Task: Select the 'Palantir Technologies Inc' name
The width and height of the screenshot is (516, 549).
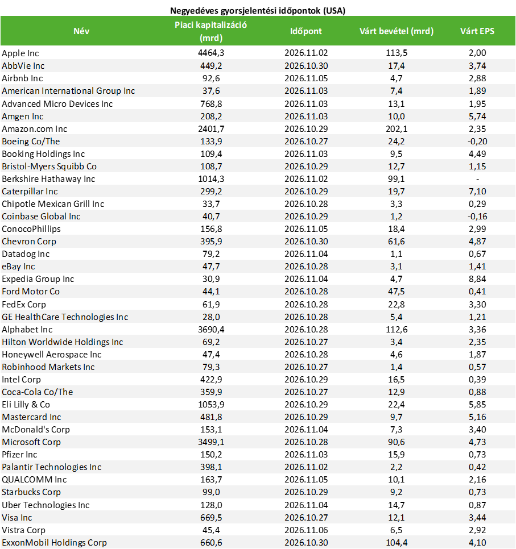Action: point(52,467)
